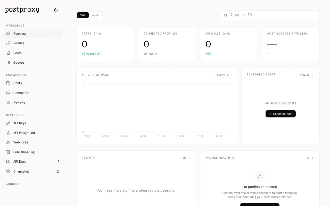The height and width of the screenshot is (206, 330).
Task: Click the Comments speech icon
Action: coord(8,93)
